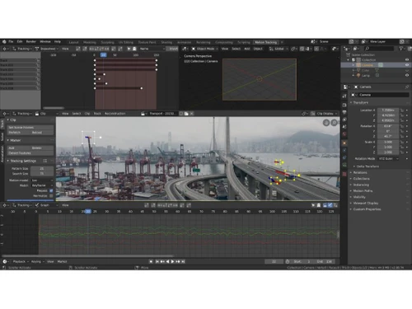Toggle Camera visibility eye in outliner
The height and width of the screenshot is (309, 412).
pos(407,65)
